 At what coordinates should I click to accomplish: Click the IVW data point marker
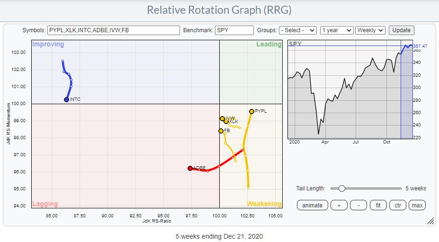coord(222,118)
